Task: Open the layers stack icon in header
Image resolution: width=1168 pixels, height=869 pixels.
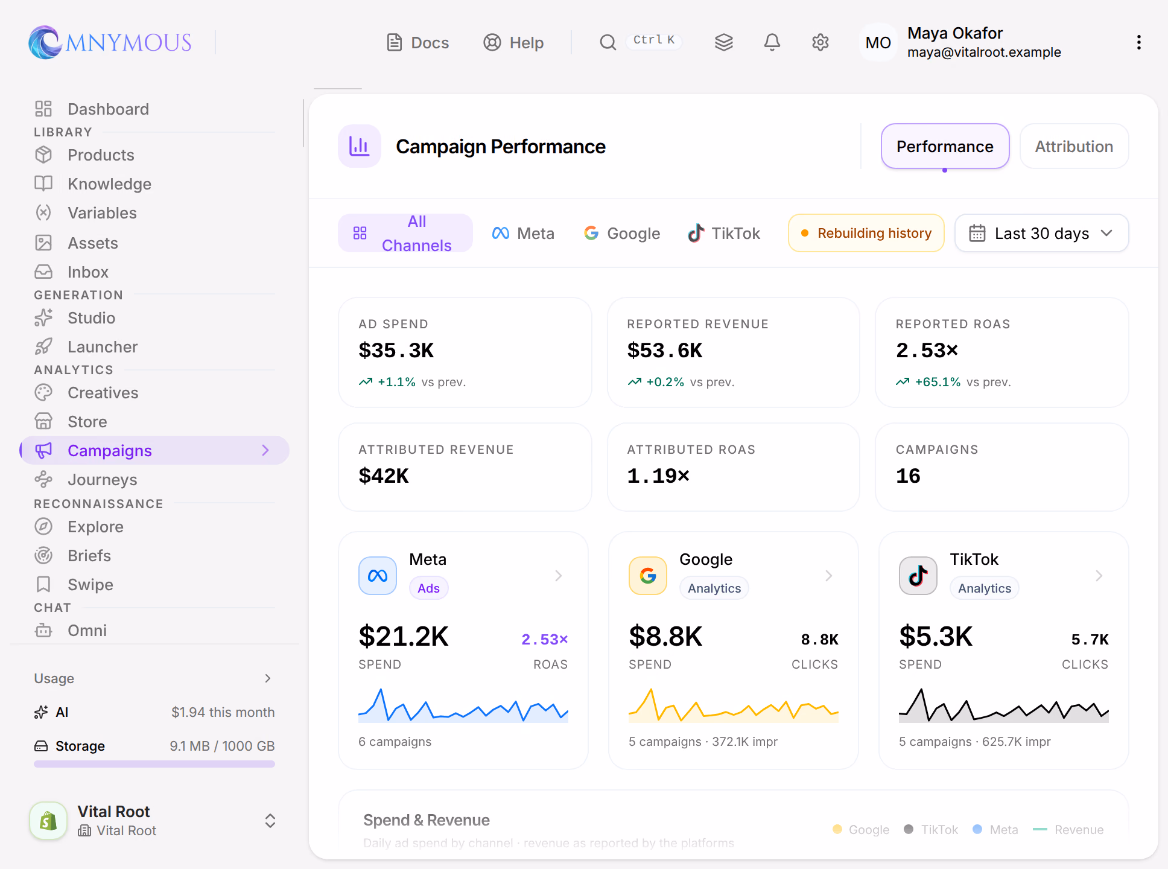Action: click(723, 42)
